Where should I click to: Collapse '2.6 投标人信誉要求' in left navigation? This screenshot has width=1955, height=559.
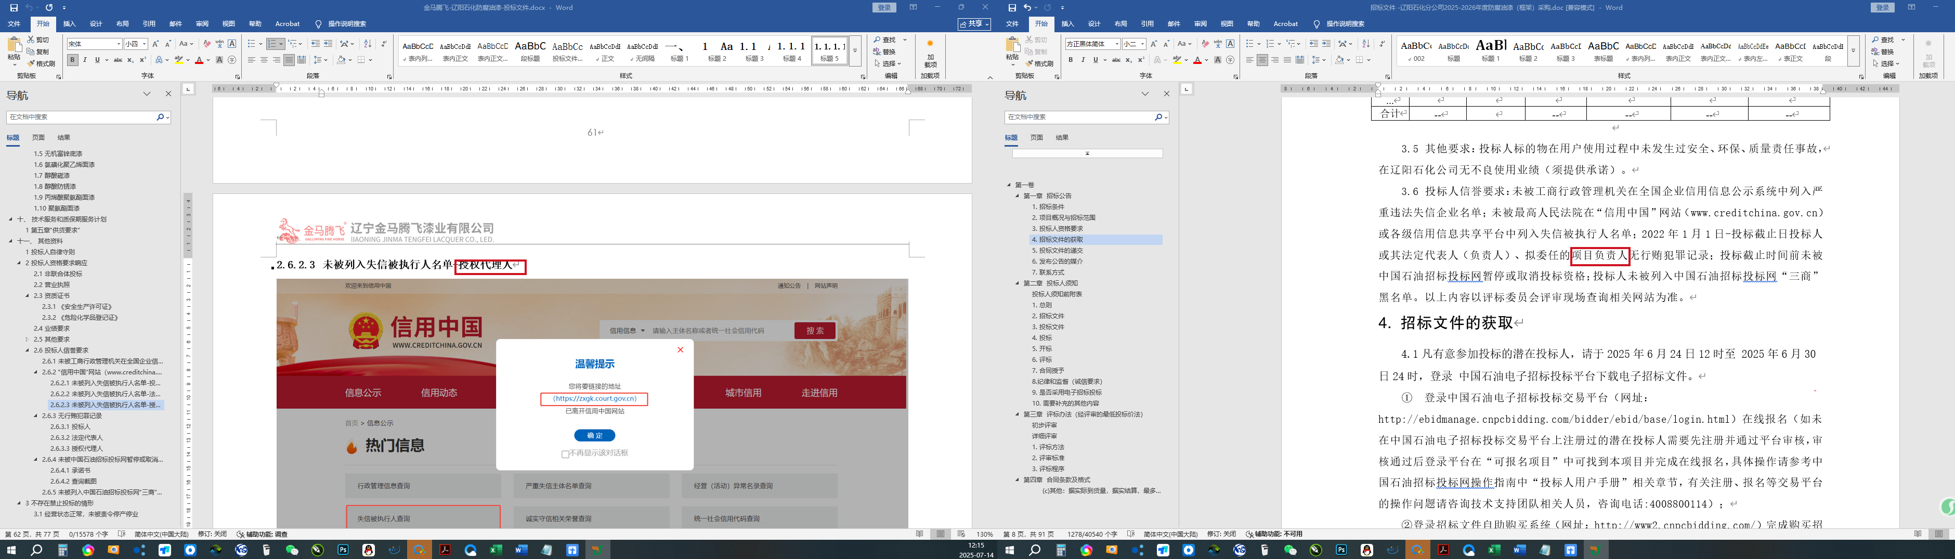pos(28,351)
